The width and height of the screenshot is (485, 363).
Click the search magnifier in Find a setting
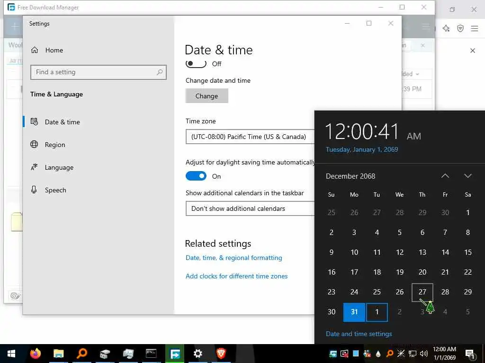160,72
